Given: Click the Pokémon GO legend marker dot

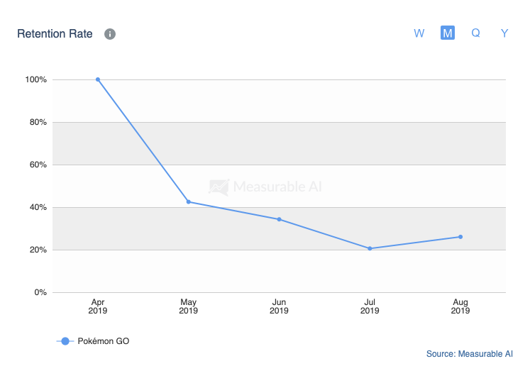Looking at the screenshot, I should (x=65, y=341).
